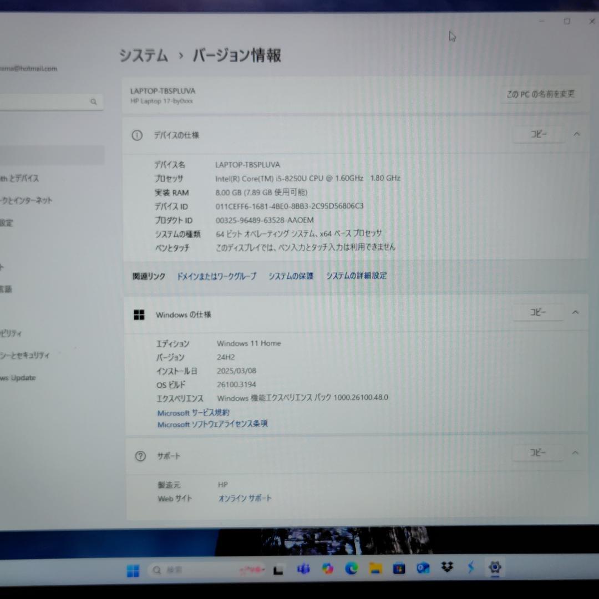Screen dimensions: 599x599
Task: Click the Windows の仕様 section icon
Action: (x=139, y=314)
